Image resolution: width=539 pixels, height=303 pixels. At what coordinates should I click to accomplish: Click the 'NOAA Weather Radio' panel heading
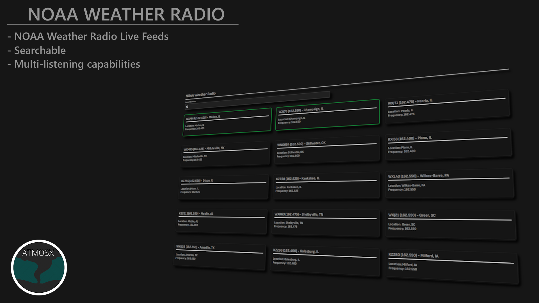[x=200, y=94]
